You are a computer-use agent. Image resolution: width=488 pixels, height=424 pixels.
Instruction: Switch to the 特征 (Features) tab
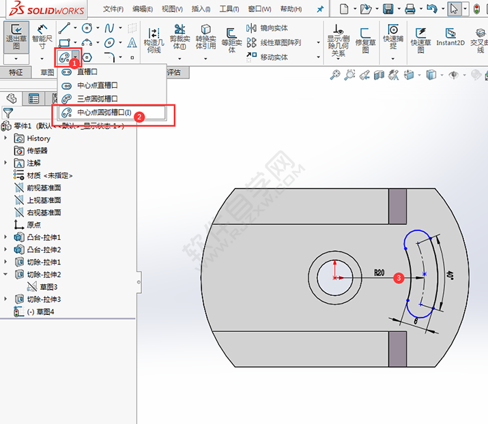coord(16,72)
